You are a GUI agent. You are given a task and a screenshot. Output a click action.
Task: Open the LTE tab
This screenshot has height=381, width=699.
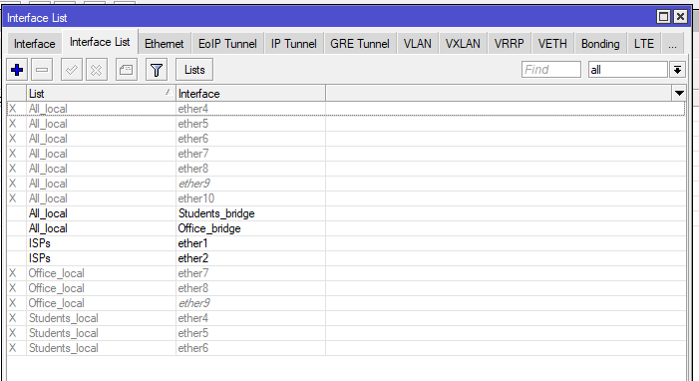click(x=644, y=44)
